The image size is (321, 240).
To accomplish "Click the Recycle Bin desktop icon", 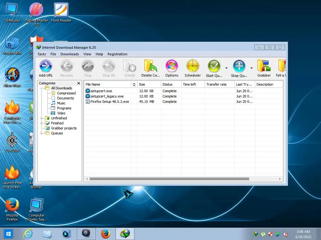I will tap(12, 46).
